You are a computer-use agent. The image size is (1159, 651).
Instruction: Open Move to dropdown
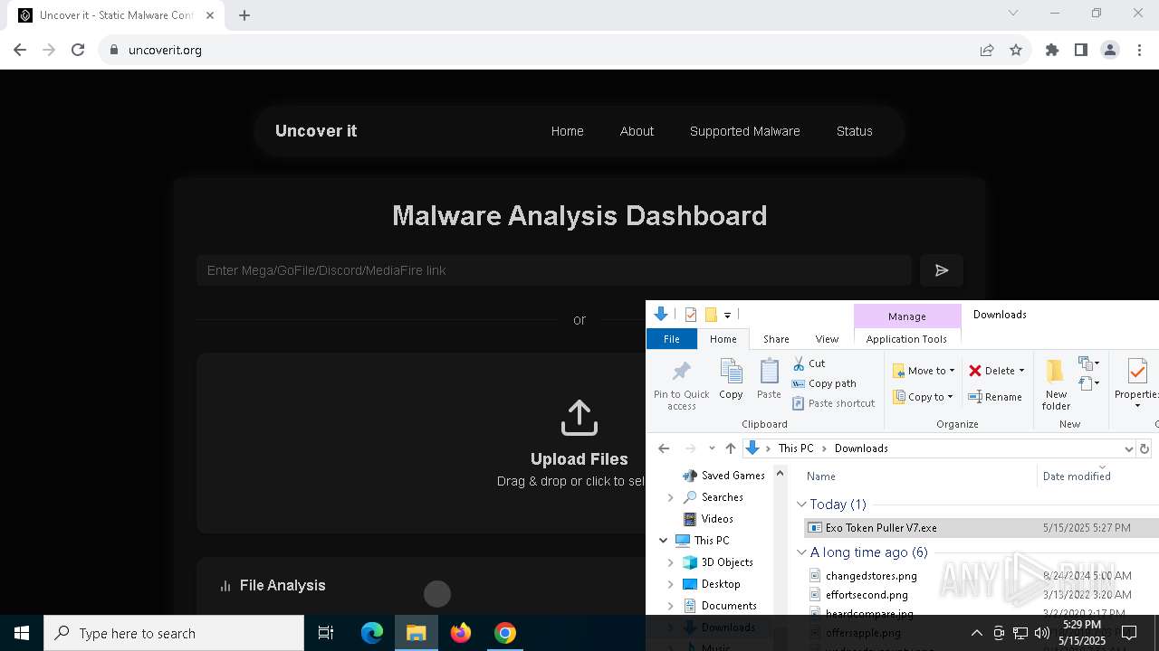(924, 371)
